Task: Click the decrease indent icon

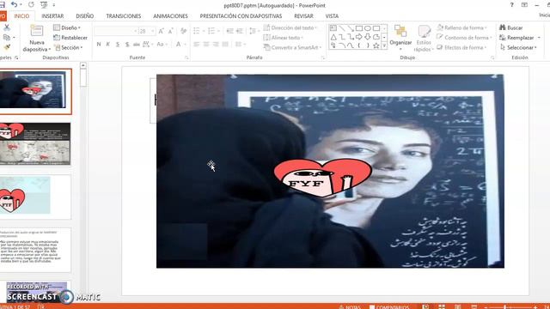Action: [229, 31]
